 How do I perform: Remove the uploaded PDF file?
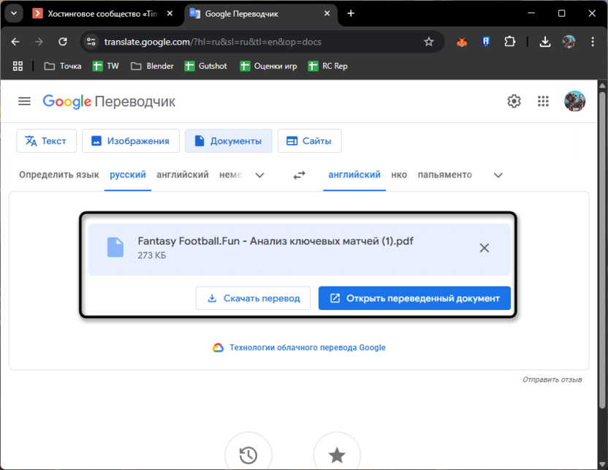tap(484, 248)
